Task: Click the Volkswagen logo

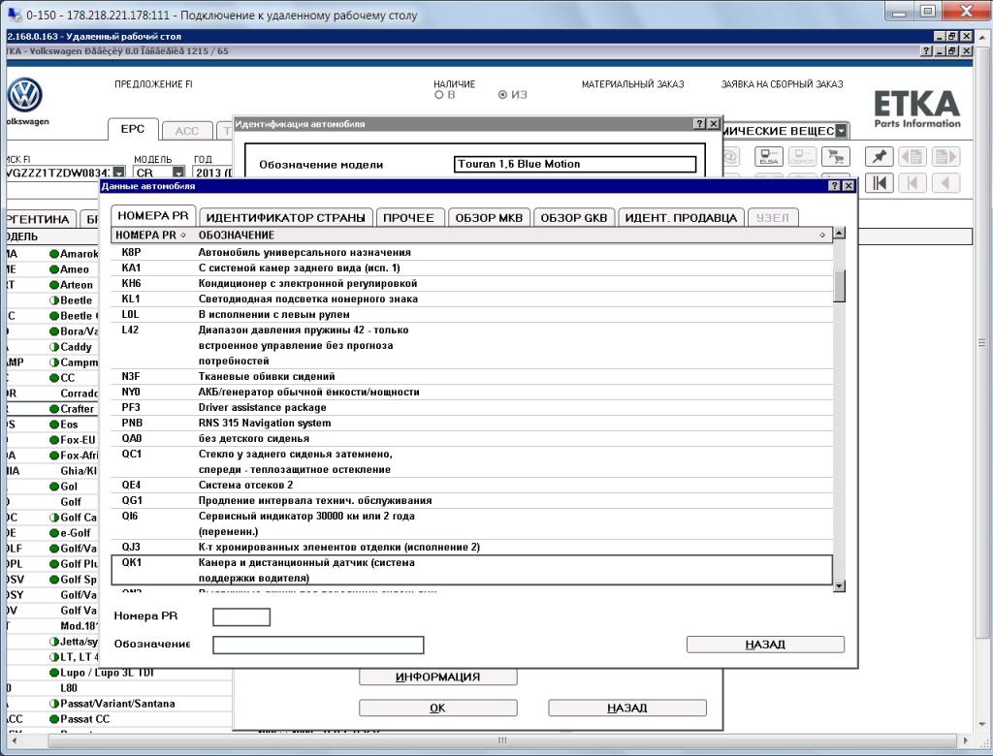Action: click(24, 96)
